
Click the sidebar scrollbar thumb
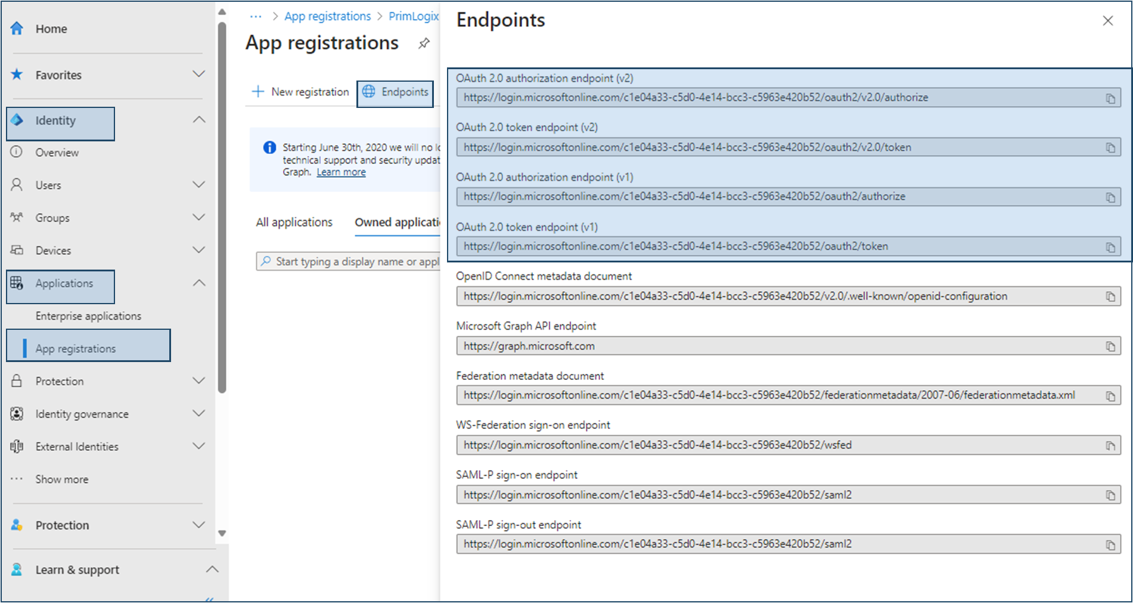(222, 208)
